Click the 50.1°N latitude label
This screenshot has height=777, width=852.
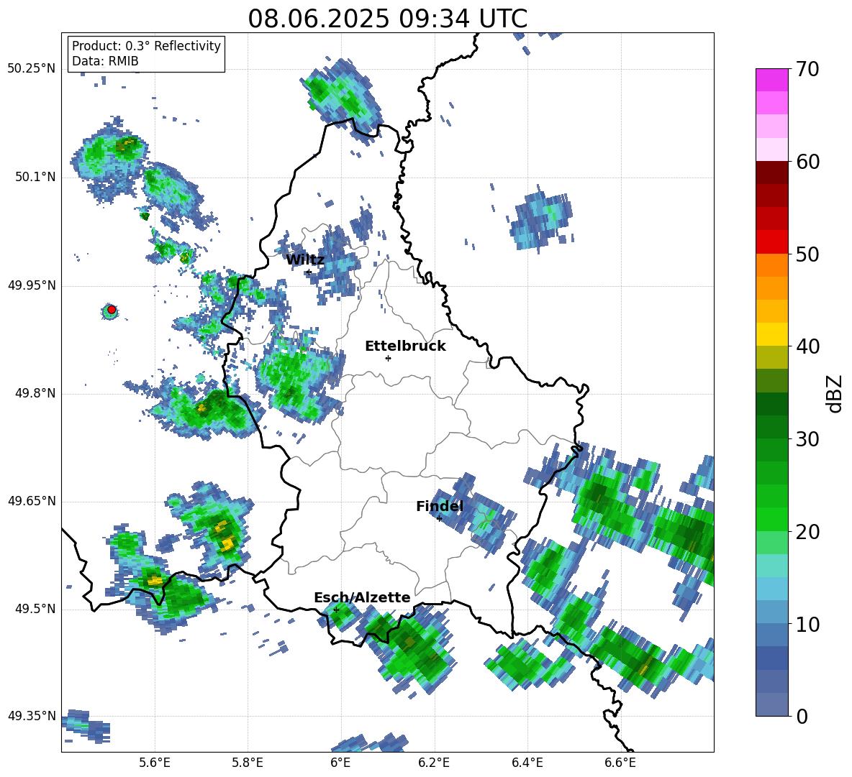point(35,178)
